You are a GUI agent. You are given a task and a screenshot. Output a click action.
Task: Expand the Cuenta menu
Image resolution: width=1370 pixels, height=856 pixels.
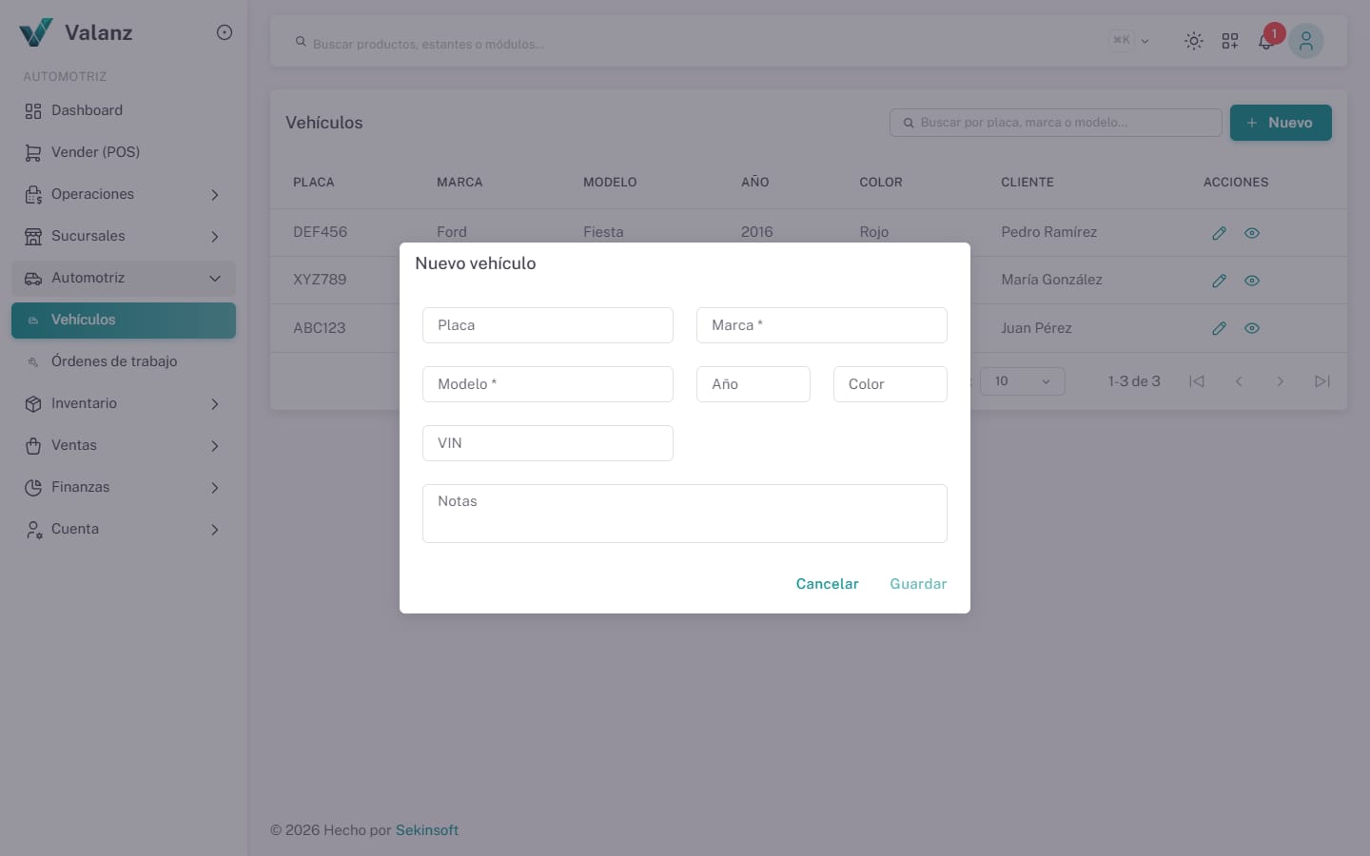[124, 529]
